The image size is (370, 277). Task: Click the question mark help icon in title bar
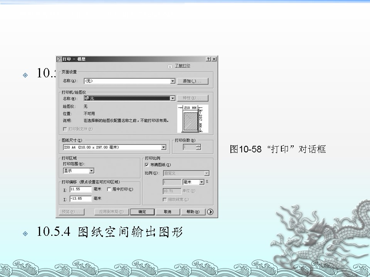click(208, 59)
